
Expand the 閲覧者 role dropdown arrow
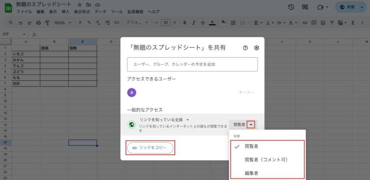(251, 124)
